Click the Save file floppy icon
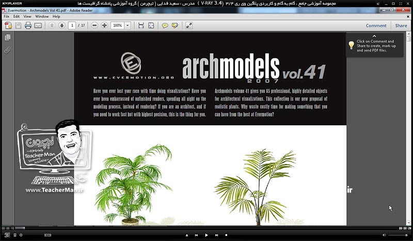 [x=18, y=25]
